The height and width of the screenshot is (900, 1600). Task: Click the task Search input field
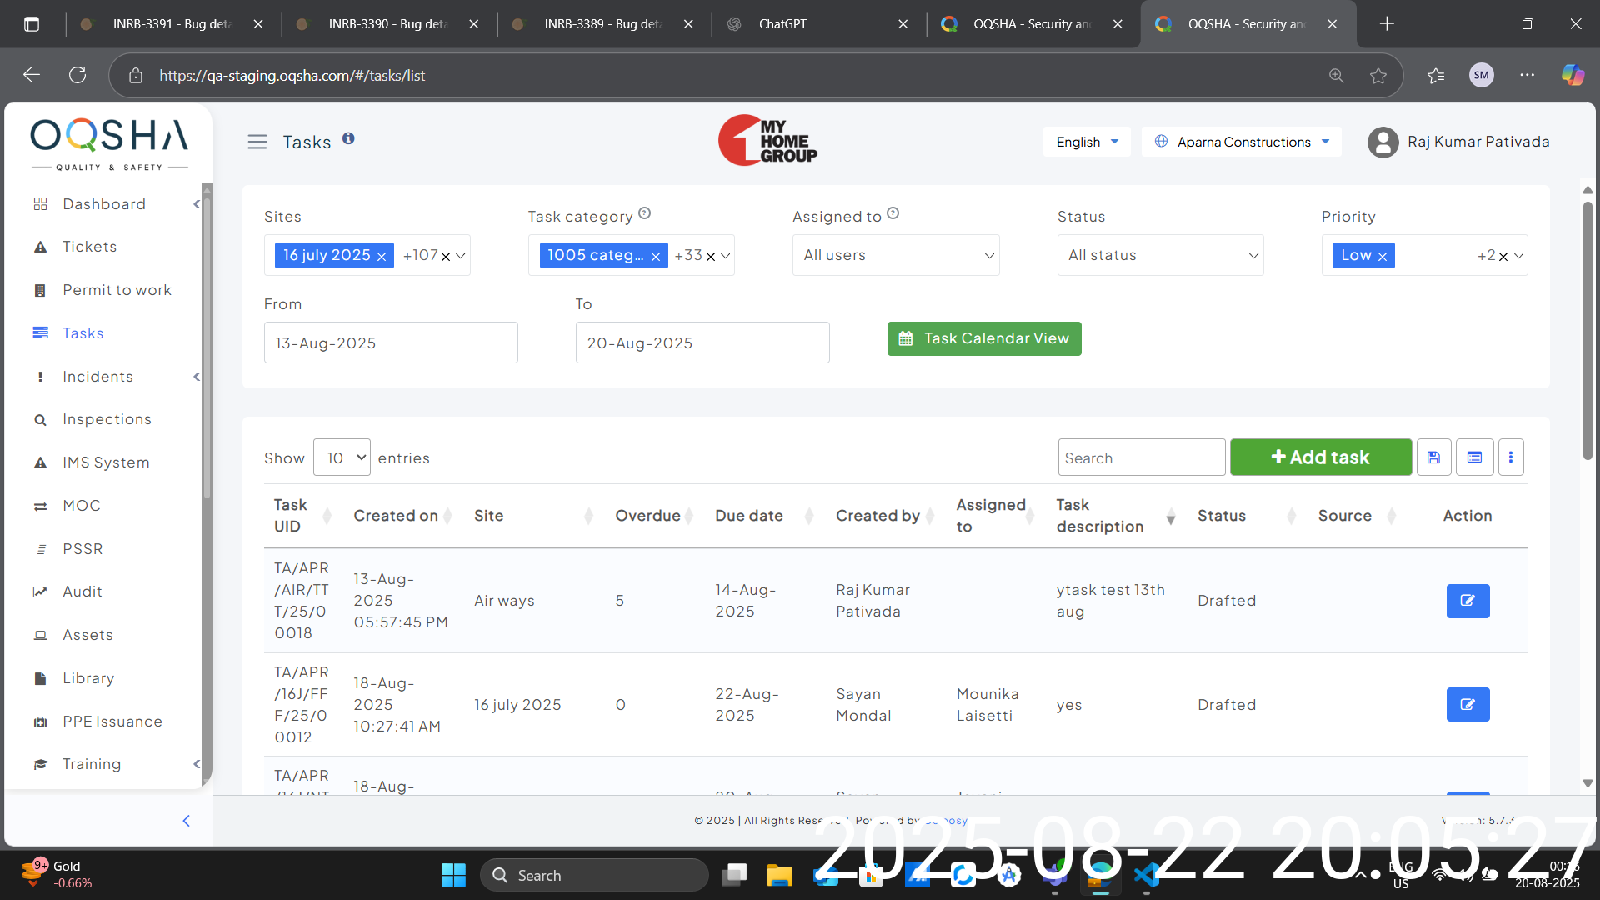pyautogui.click(x=1141, y=457)
